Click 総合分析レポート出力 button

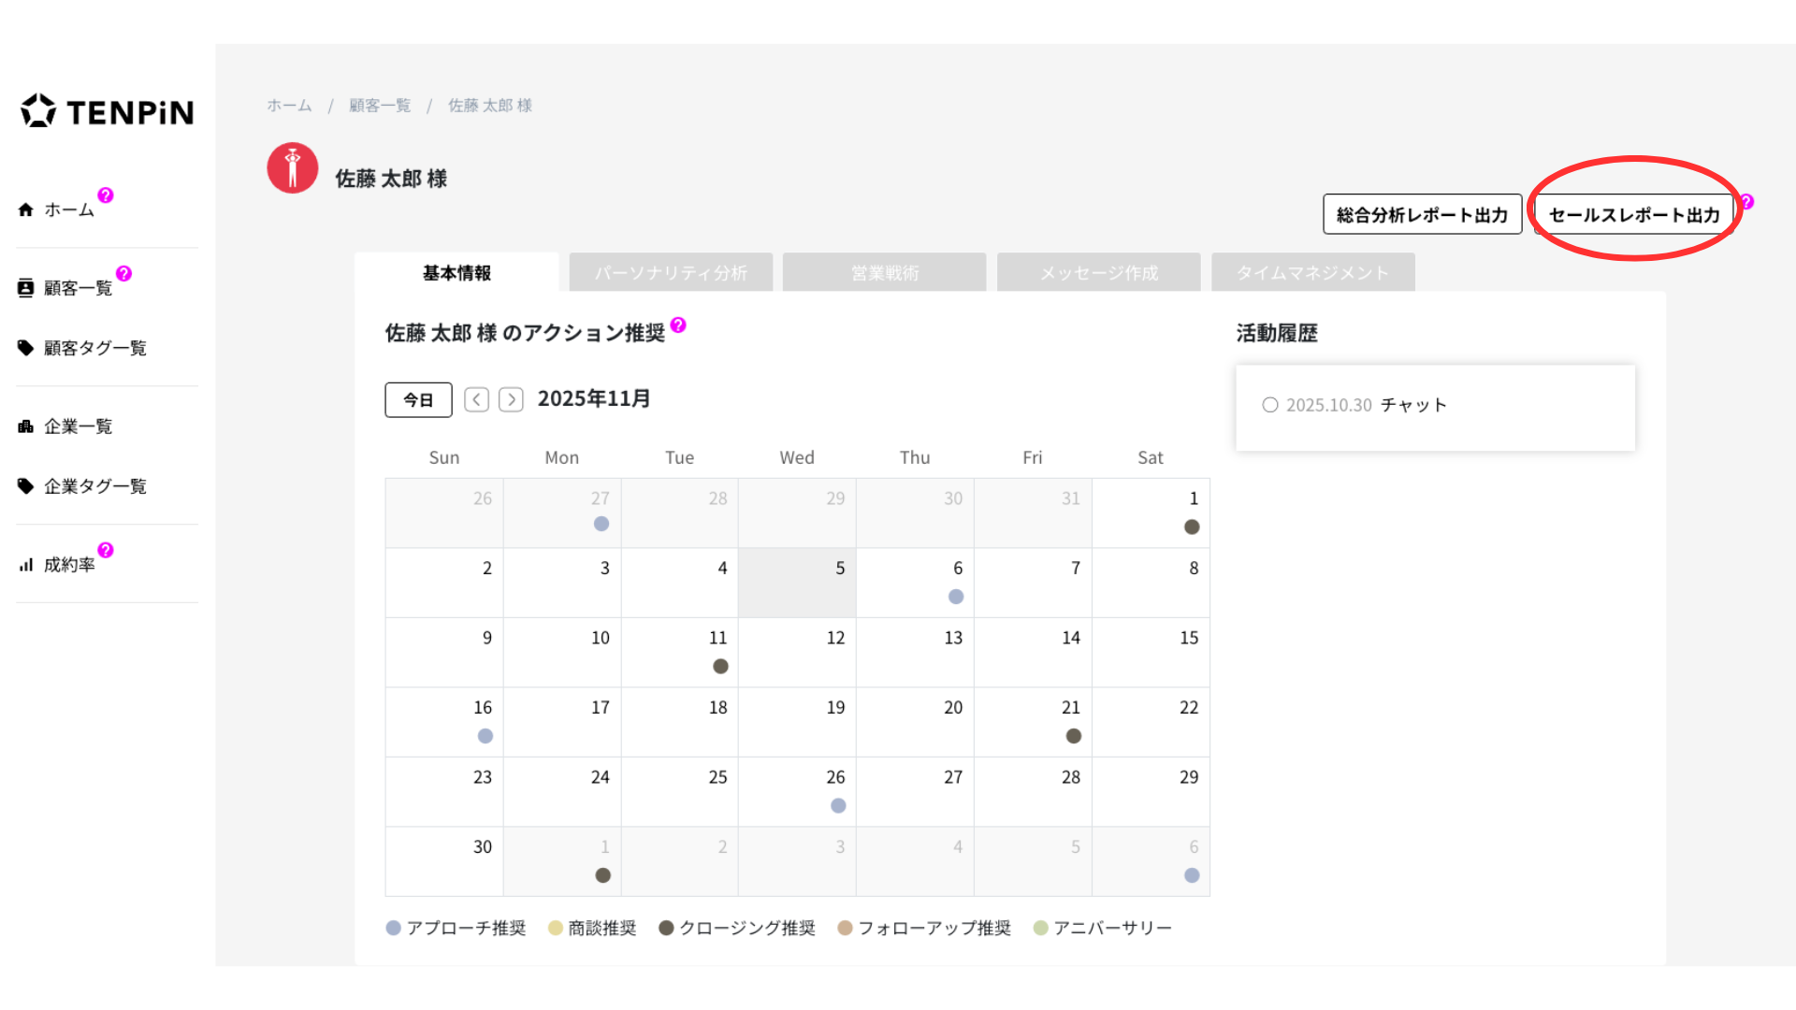pos(1422,215)
